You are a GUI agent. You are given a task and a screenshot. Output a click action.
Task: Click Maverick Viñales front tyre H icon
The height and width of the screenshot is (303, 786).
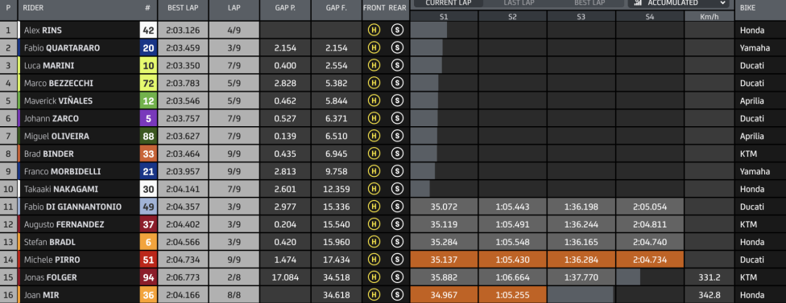click(374, 100)
